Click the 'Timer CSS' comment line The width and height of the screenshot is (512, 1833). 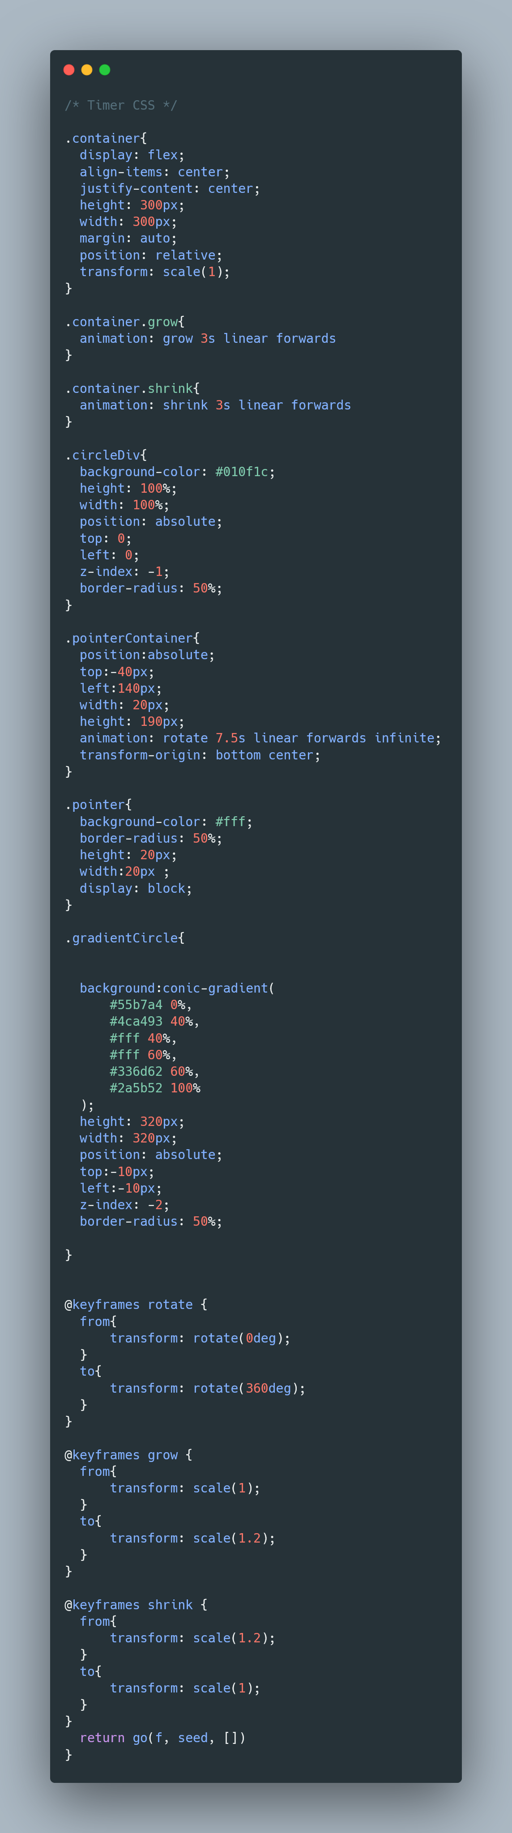point(120,105)
